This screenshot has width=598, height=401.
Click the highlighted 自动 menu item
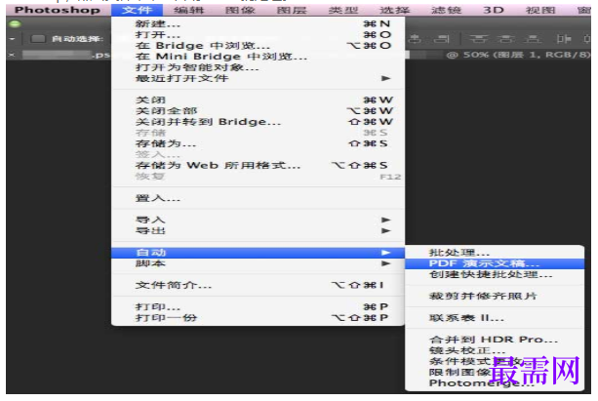coord(258,253)
